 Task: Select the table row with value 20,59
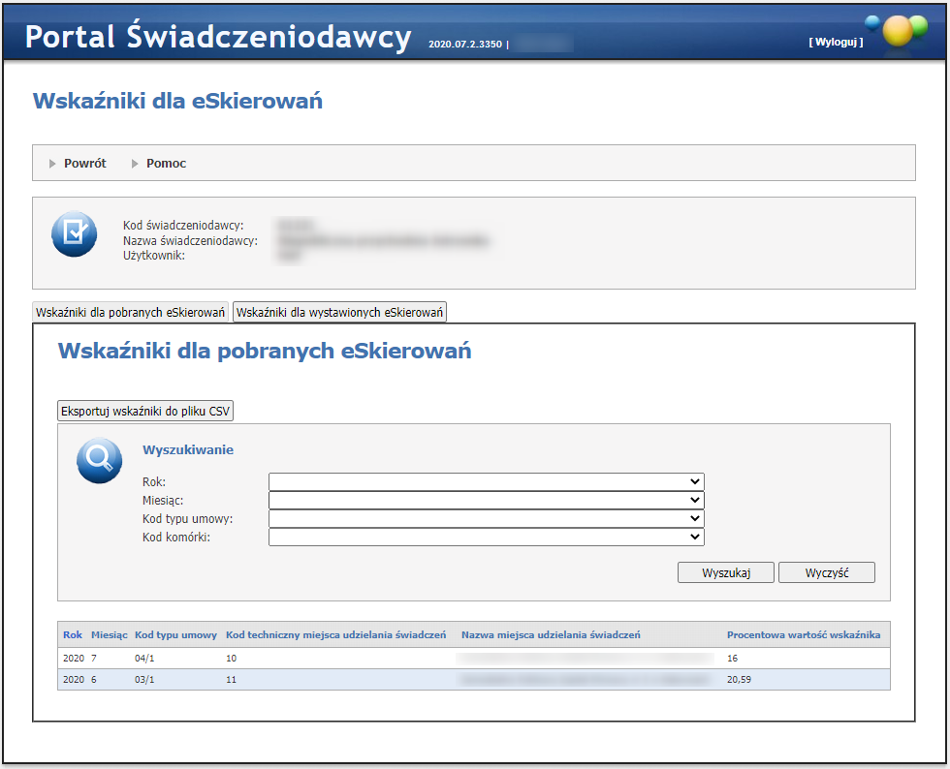click(475, 680)
